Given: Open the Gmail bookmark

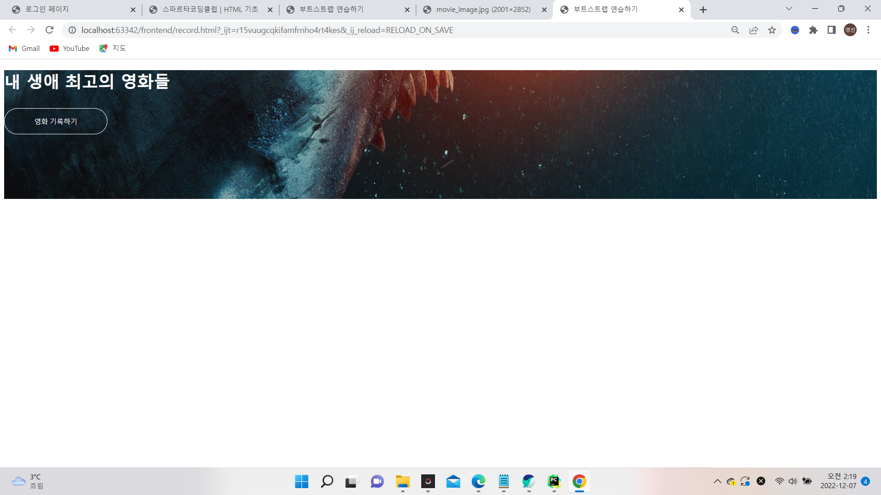Looking at the screenshot, I should (x=24, y=48).
